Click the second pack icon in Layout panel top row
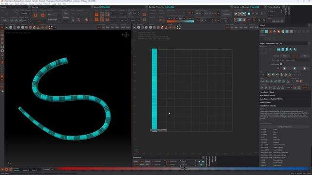 tap(102, 14)
